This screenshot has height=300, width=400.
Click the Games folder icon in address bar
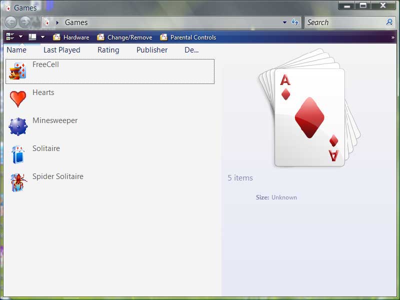point(46,22)
